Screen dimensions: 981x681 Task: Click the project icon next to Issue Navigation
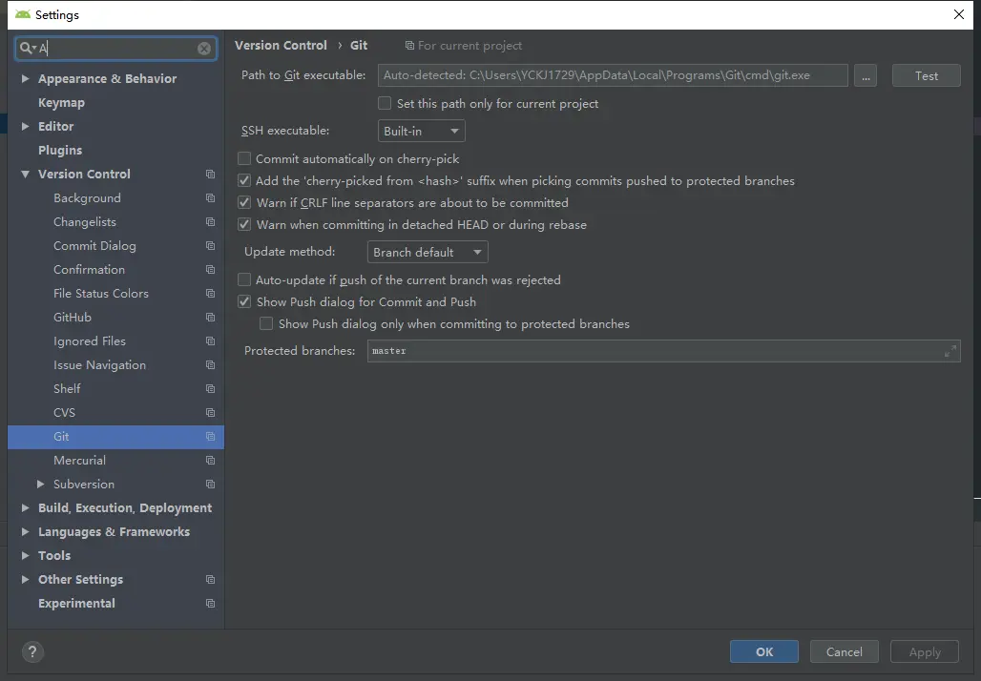tap(210, 364)
